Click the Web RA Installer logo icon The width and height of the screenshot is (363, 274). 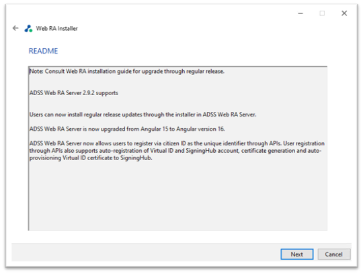[28, 29]
